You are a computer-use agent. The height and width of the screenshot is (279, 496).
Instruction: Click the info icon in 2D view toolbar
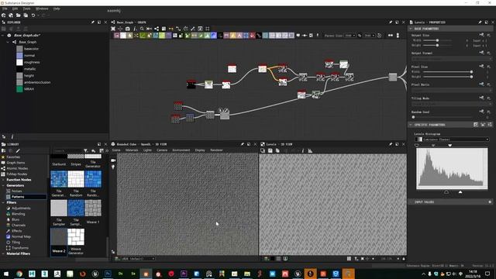click(x=303, y=151)
